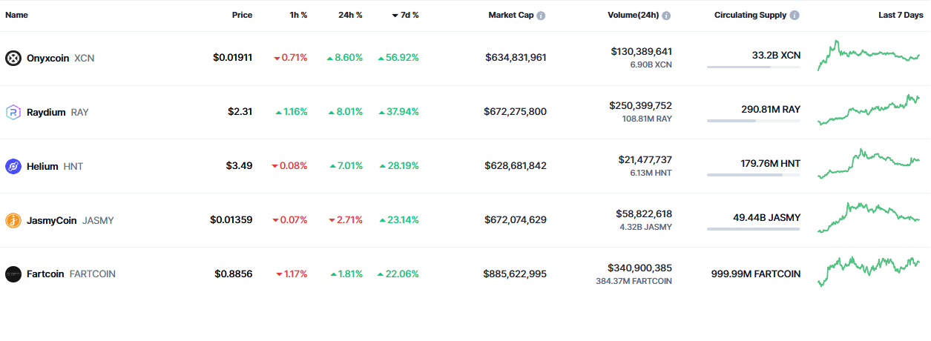Sort the table by the Price column

coord(242,15)
